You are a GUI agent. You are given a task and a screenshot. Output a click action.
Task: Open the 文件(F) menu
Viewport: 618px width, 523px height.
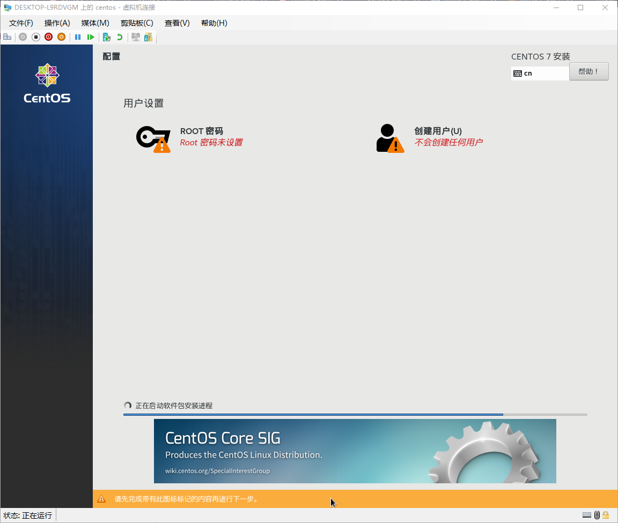pos(21,23)
